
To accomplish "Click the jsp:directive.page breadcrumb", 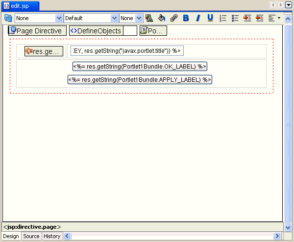I will [32, 227].
